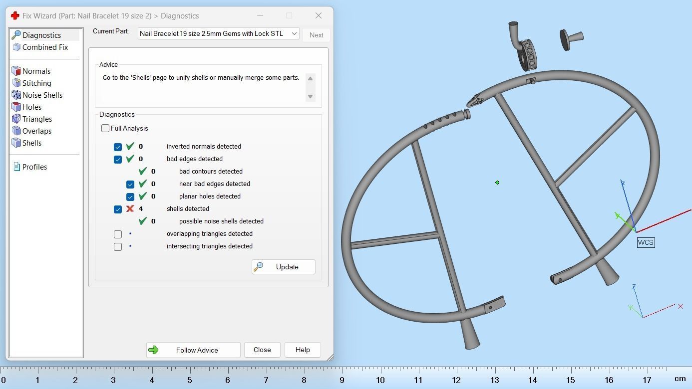This screenshot has width=692, height=389.
Task: Open the Diagnostics page label
Action: [x=41, y=35]
